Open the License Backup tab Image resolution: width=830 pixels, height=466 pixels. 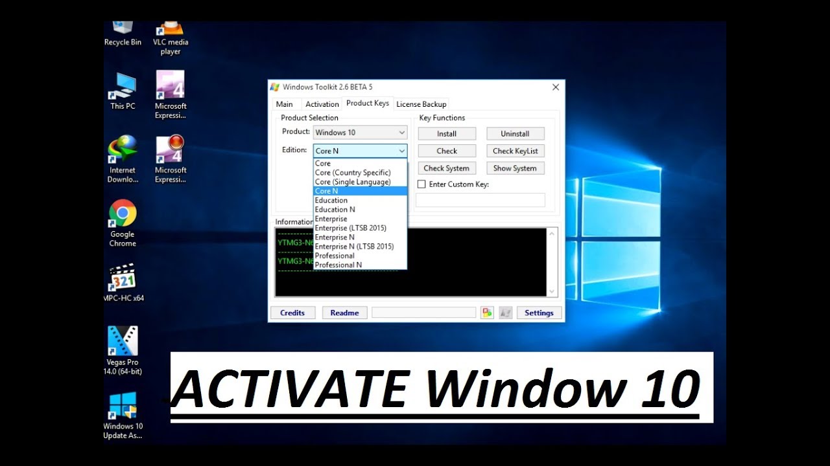421,104
